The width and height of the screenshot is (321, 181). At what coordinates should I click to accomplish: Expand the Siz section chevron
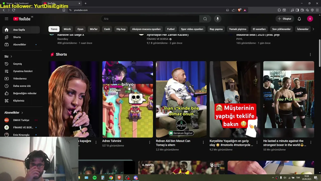(11, 57)
